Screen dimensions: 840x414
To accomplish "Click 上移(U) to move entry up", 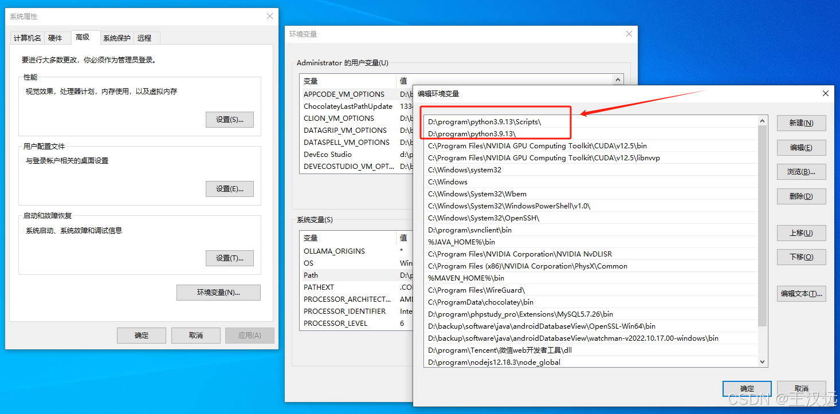I will click(x=801, y=233).
